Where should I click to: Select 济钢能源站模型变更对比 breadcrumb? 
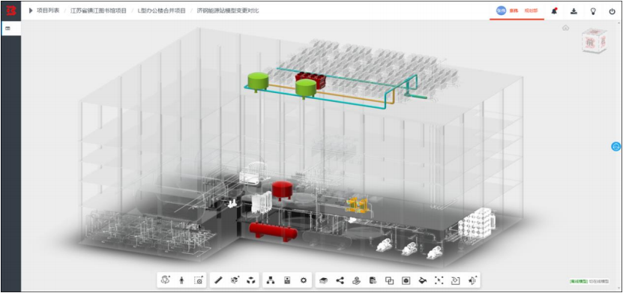(x=228, y=10)
